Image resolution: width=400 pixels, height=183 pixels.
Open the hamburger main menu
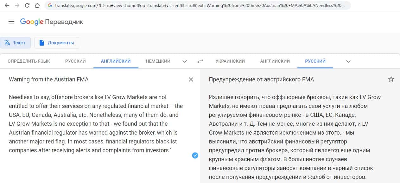point(11,22)
